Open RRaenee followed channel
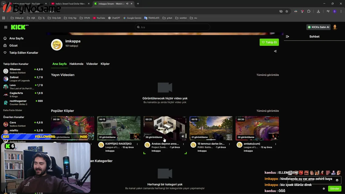Viewport: 345px width, 194px height. [23, 71]
